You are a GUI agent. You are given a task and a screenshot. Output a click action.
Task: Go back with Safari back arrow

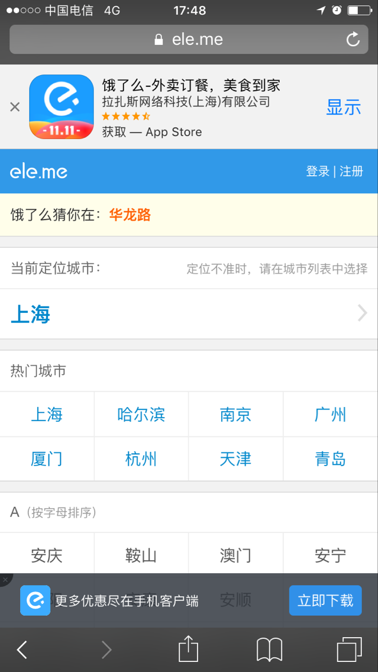[22, 650]
